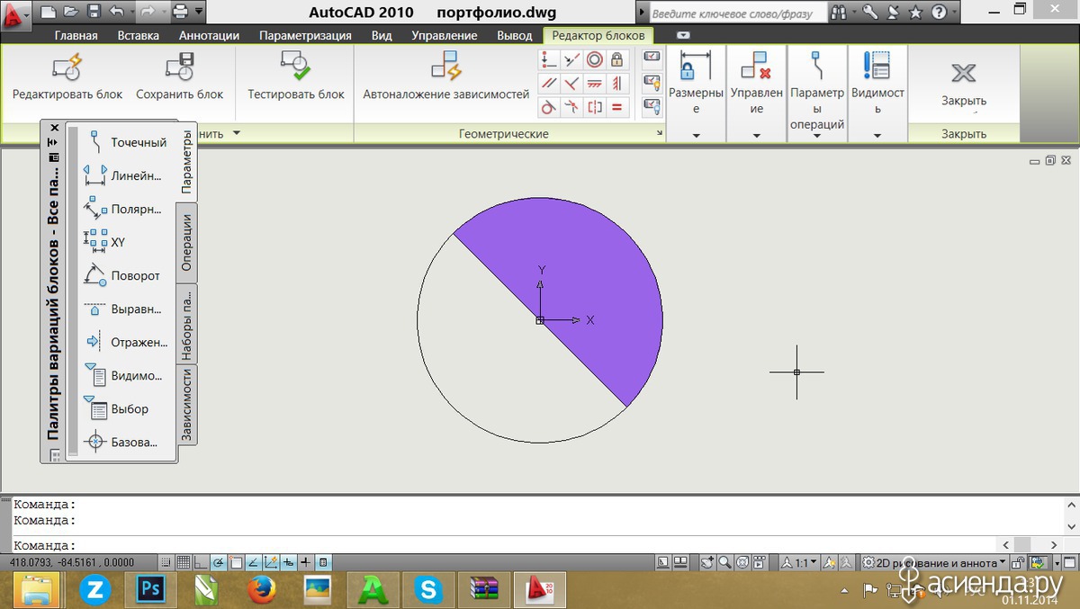Select the Linear (Линейн...) parameter tool
The image size is (1080, 609).
122,175
